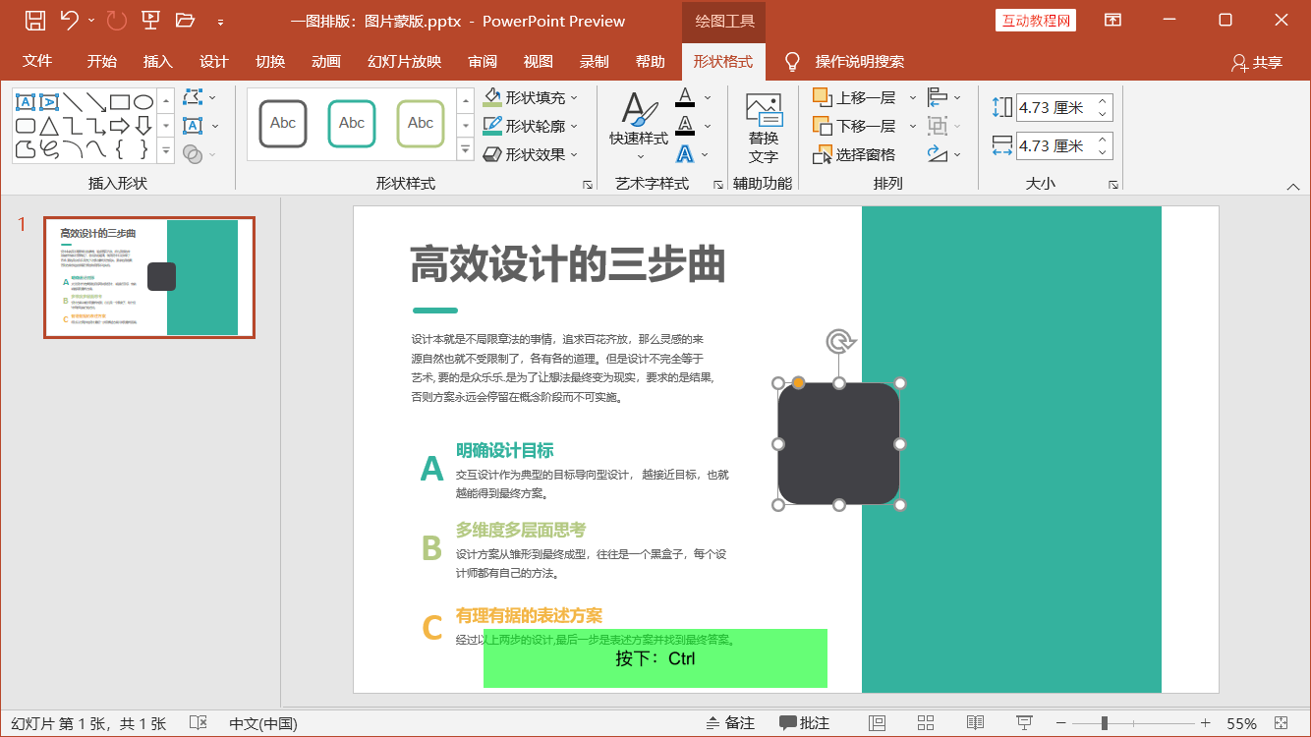Expand the Bring Forward dropdown arrow

(912, 97)
